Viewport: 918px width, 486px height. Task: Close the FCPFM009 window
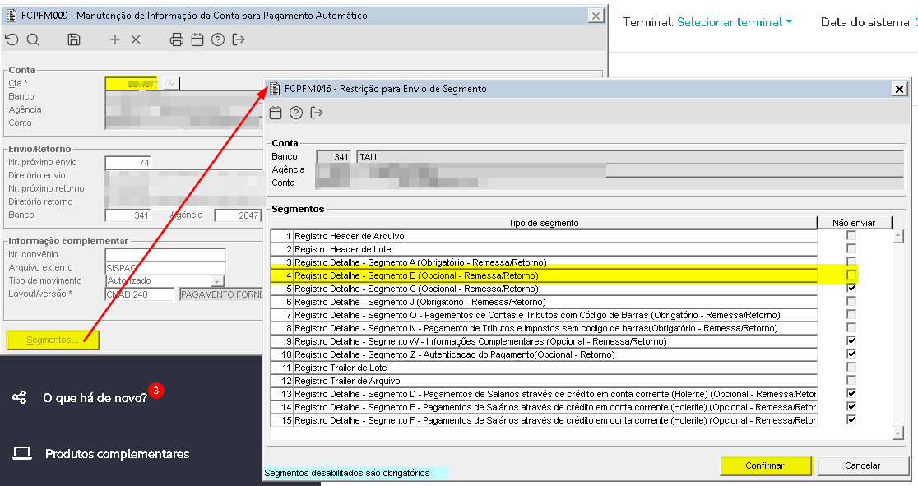pyautogui.click(x=596, y=16)
